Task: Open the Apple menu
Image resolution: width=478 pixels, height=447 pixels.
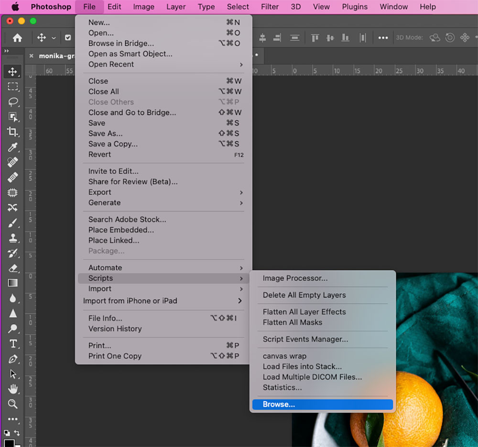Action: coord(15,7)
